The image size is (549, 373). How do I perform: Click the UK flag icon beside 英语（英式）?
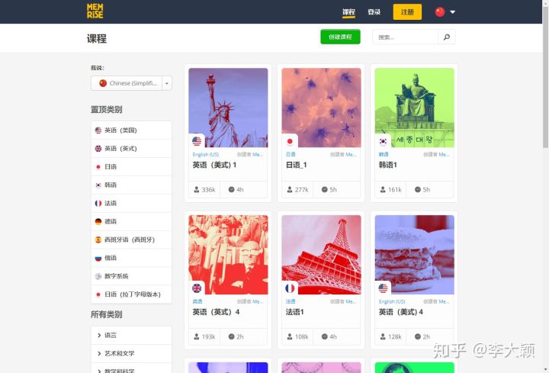pos(98,149)
